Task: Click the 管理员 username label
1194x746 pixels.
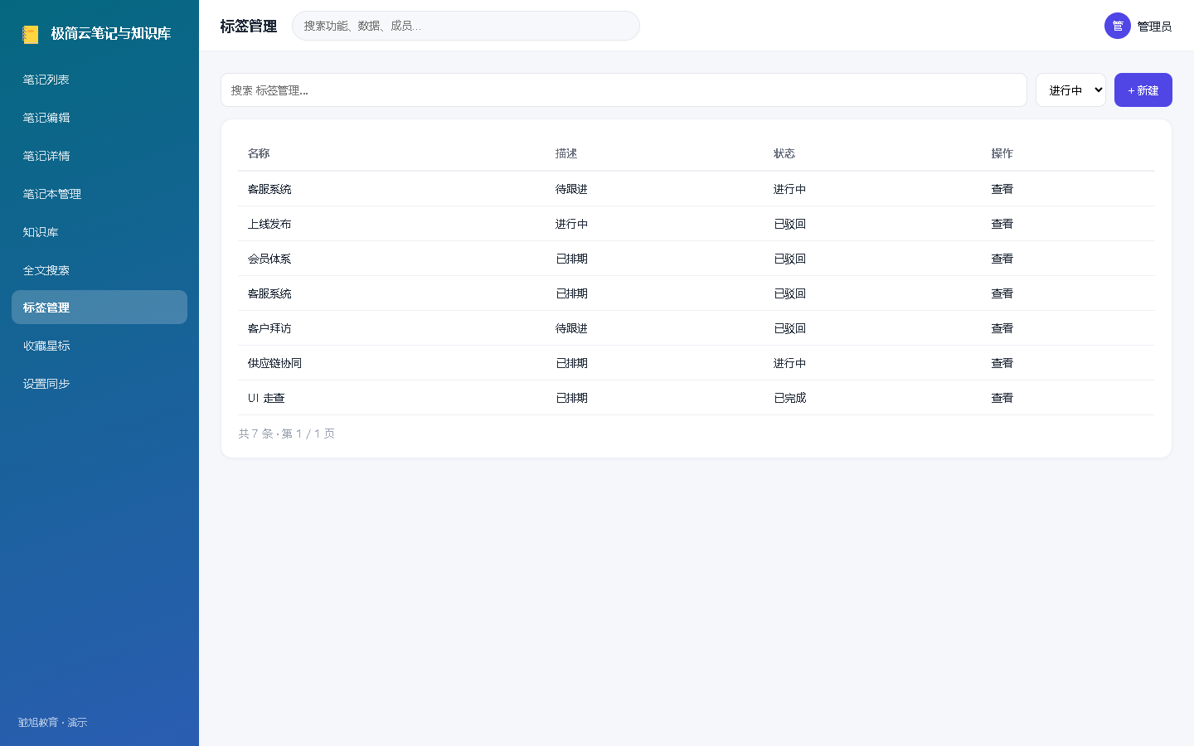Action: click(x=1154, y=27)
